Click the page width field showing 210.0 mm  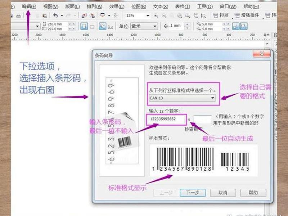[x=58, y=24]
